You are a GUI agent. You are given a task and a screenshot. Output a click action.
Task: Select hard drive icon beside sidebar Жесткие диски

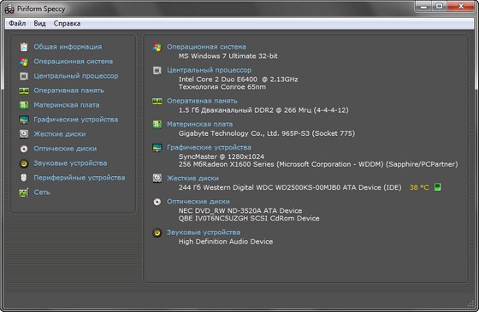coord(24,134)
